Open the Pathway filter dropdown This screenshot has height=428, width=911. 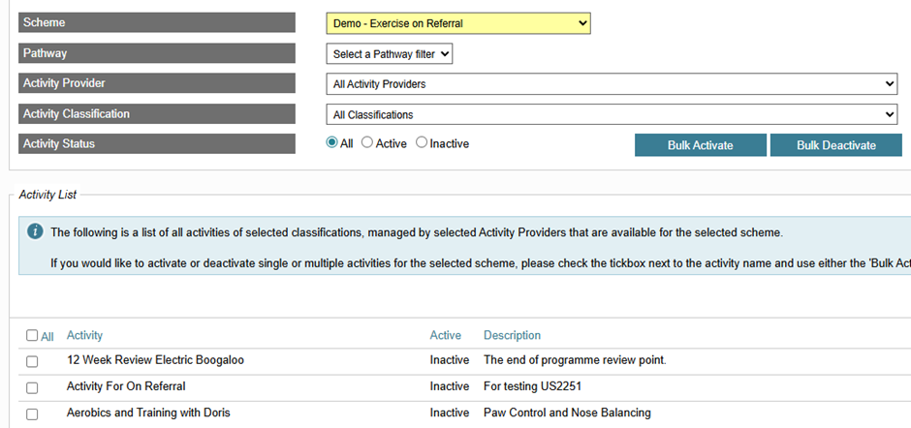coord(390,54)
